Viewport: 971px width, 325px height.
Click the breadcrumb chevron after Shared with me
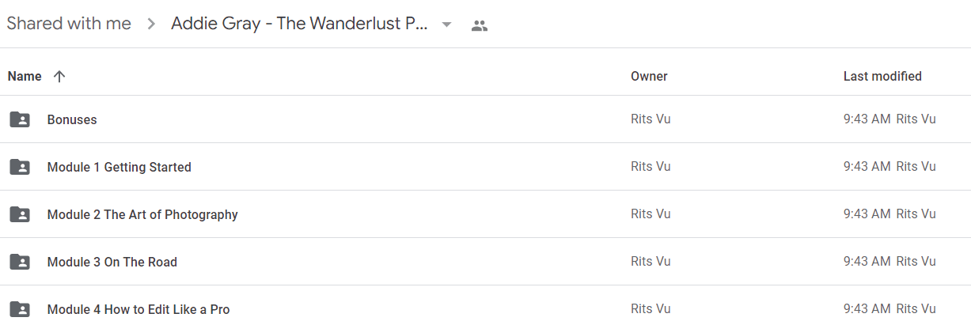coord(151,25)
